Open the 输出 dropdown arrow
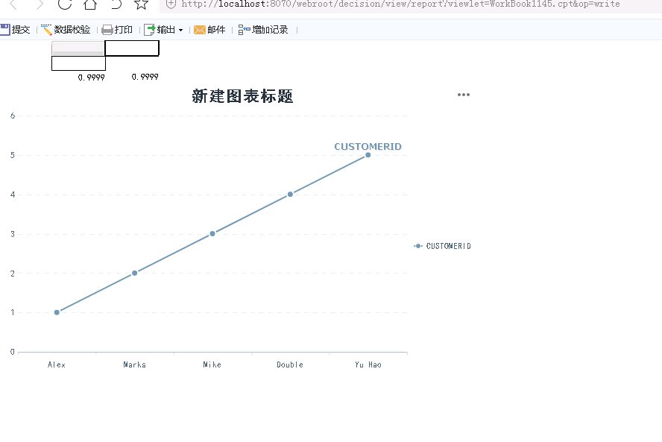The width and height of the screenshot is (662, 442). [x=180, y=30]
